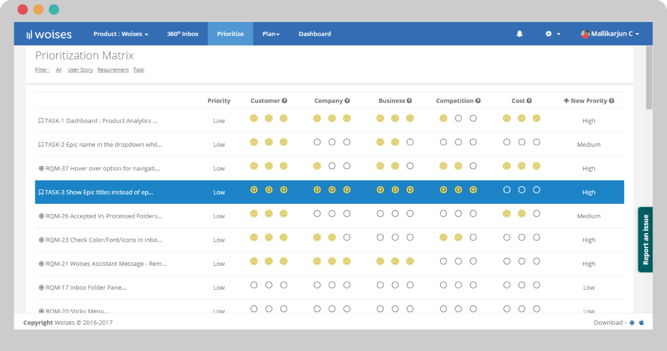Open the Mallikarjun C user menu
Screen dimensions: 667x351
point(610,34)
